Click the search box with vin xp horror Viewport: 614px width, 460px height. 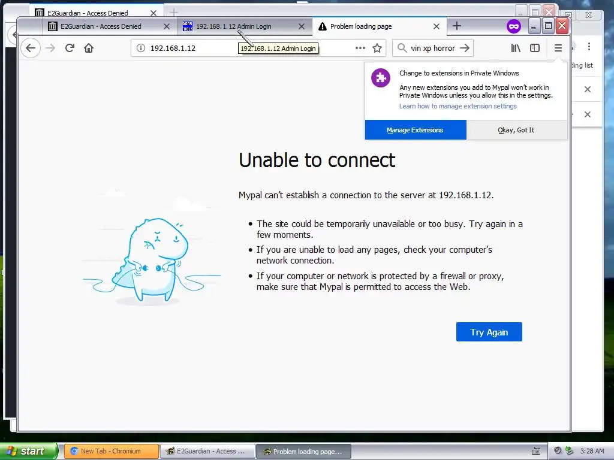(x=433, y=48)
